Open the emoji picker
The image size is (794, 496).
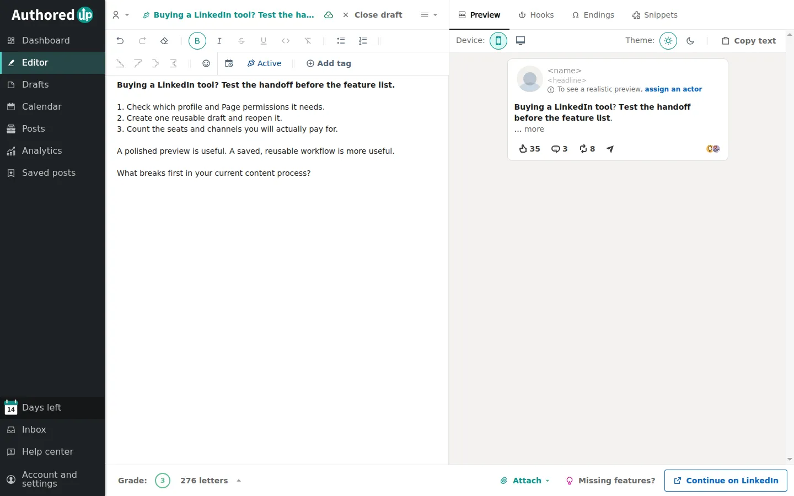pyautogui.click(x=206, y=63)
